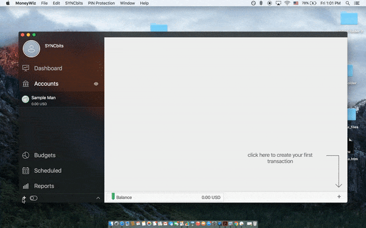The width and height of the screenshot is (366, 228).
Task: Expand the sidebar bottom chevron
Action: coord(98,198)
